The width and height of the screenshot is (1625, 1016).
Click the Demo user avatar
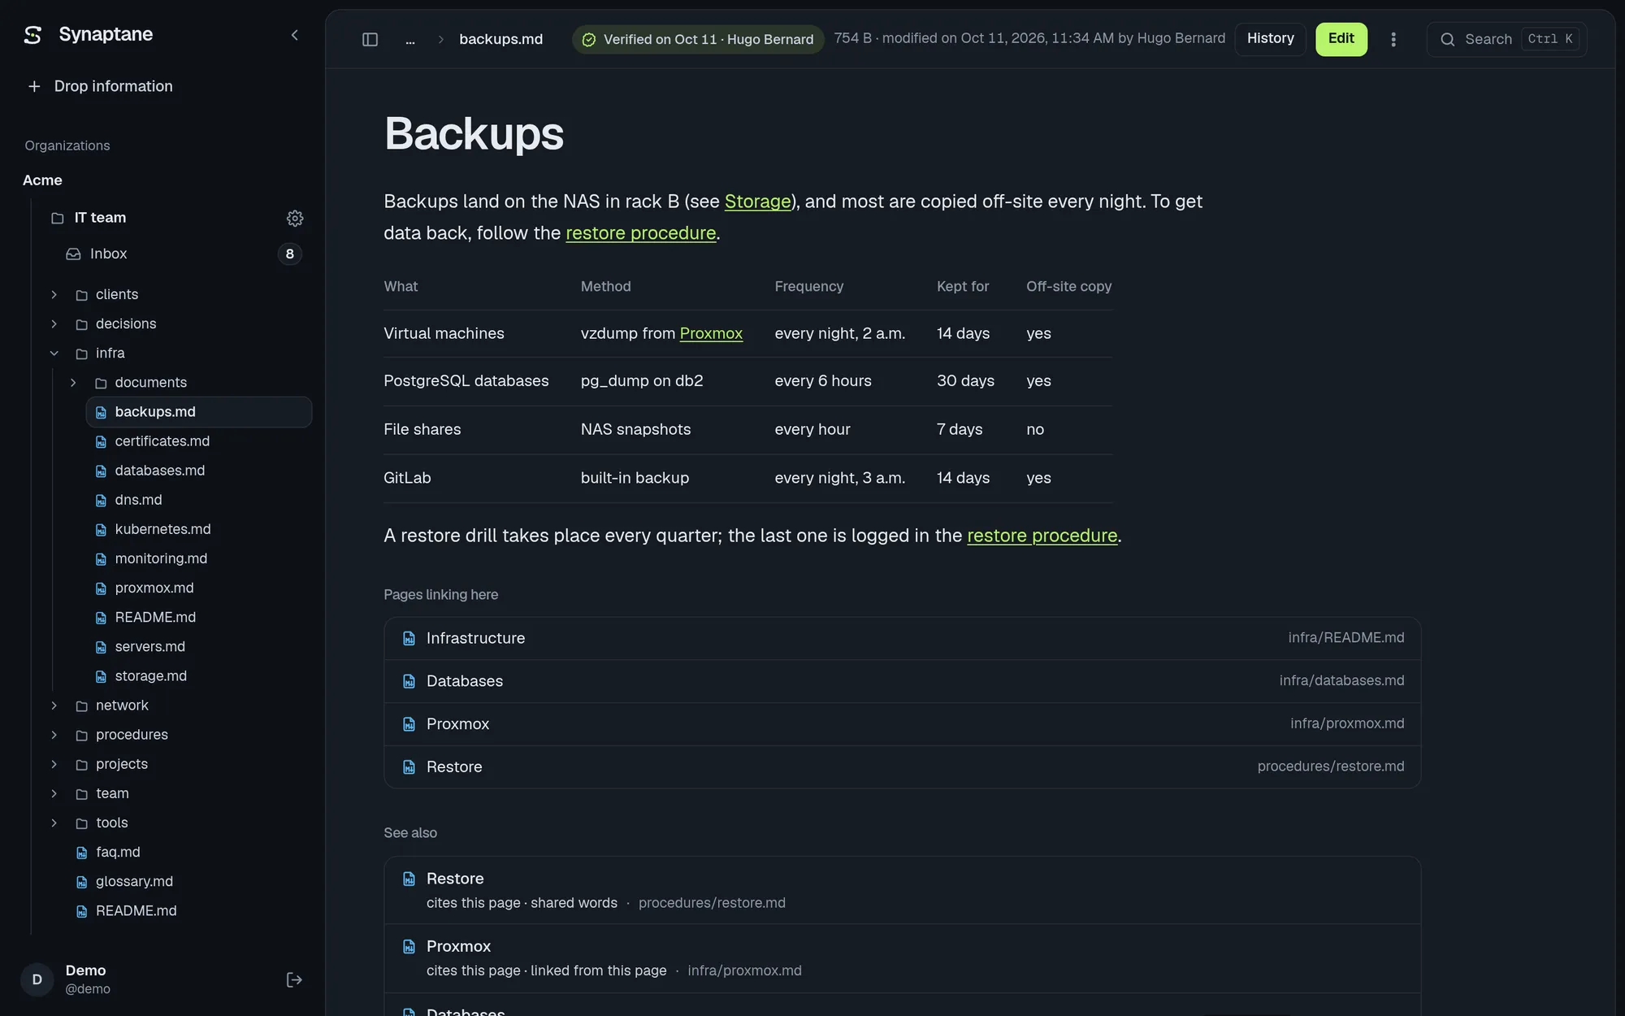[x=37, y=979]
